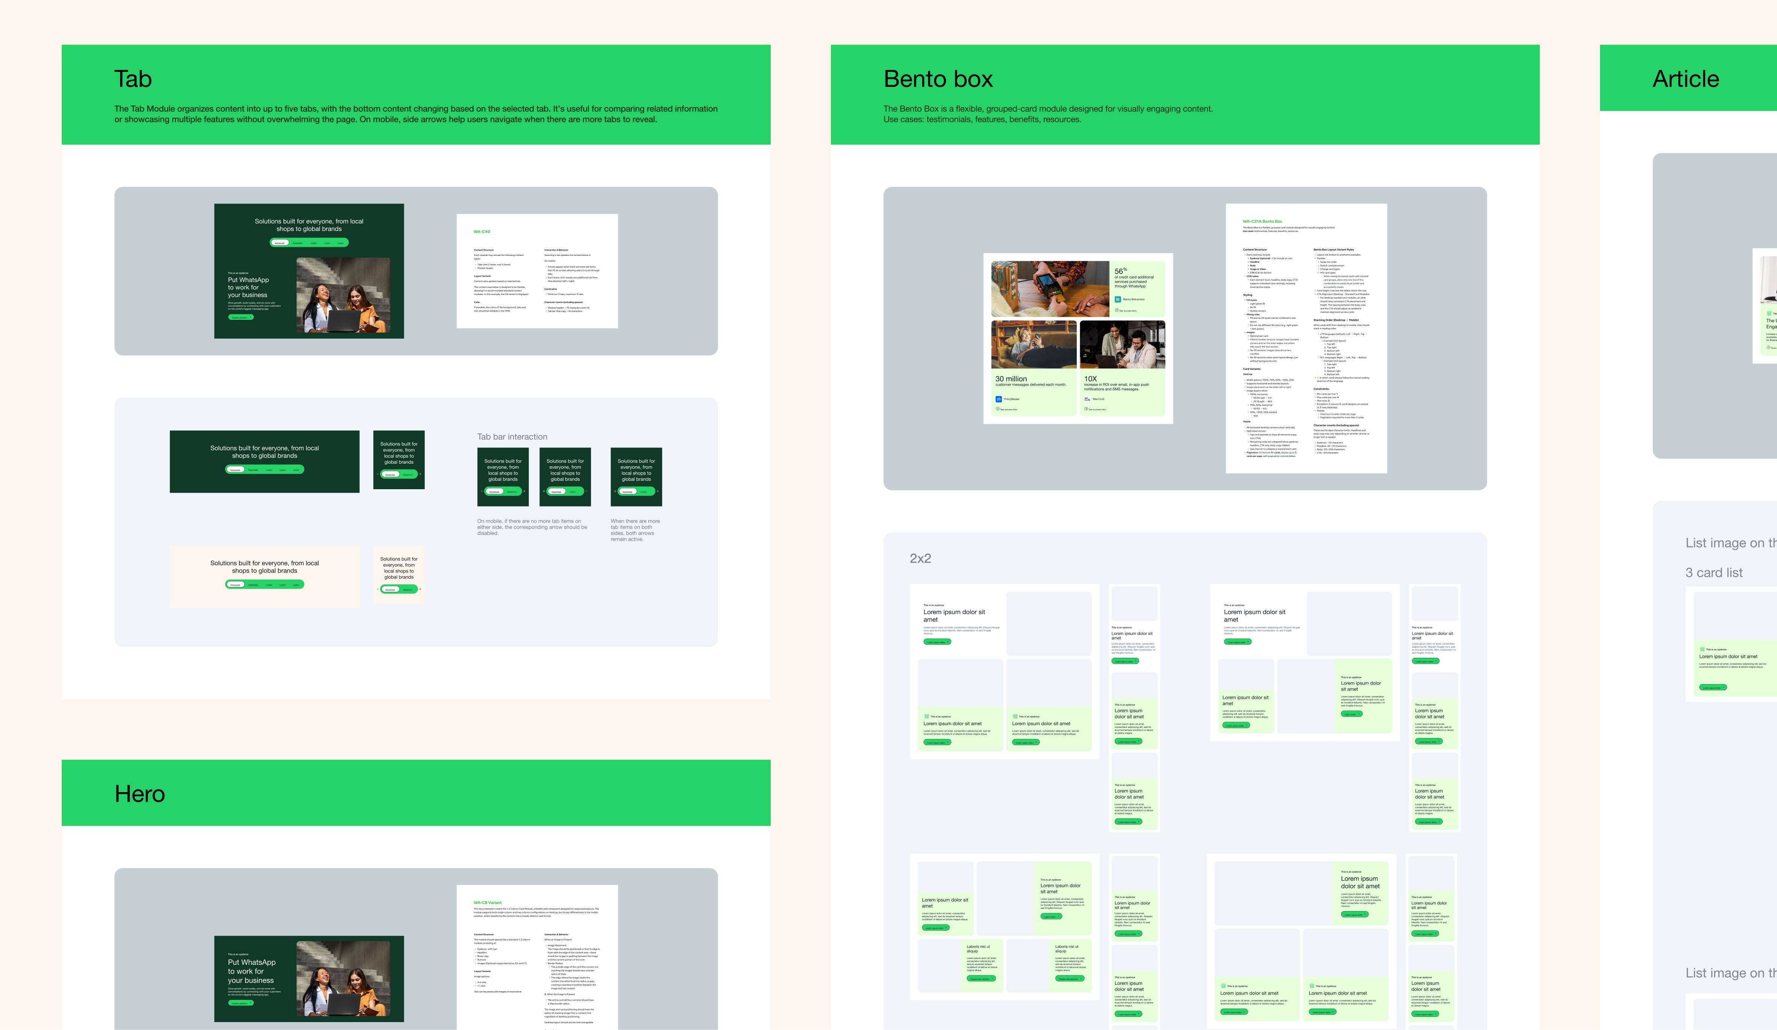Click See success story under Tata CLiQ
Image resolution: width=1777 pixels, height=1030 pixels.
pos(1097,409)
